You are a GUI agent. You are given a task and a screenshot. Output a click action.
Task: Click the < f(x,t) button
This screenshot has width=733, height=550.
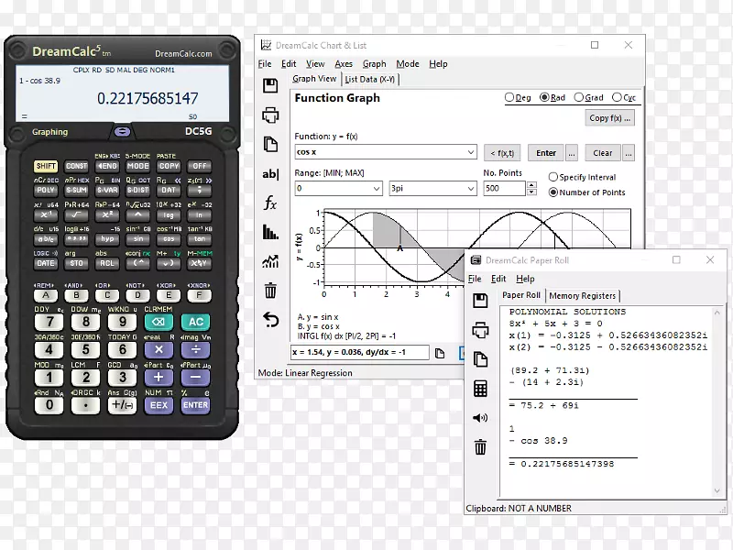click(x=502, y=153)
